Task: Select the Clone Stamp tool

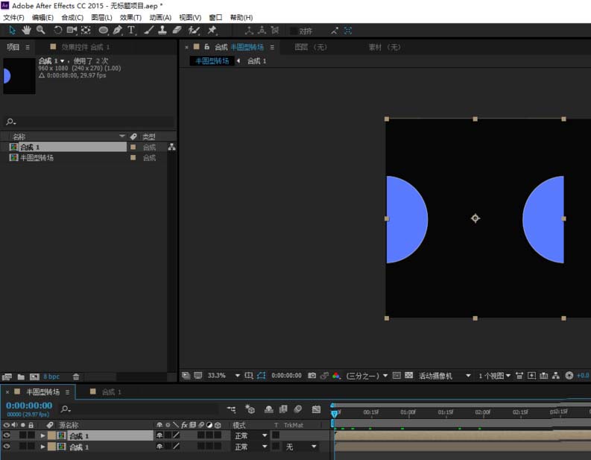Action: (162, 30)
